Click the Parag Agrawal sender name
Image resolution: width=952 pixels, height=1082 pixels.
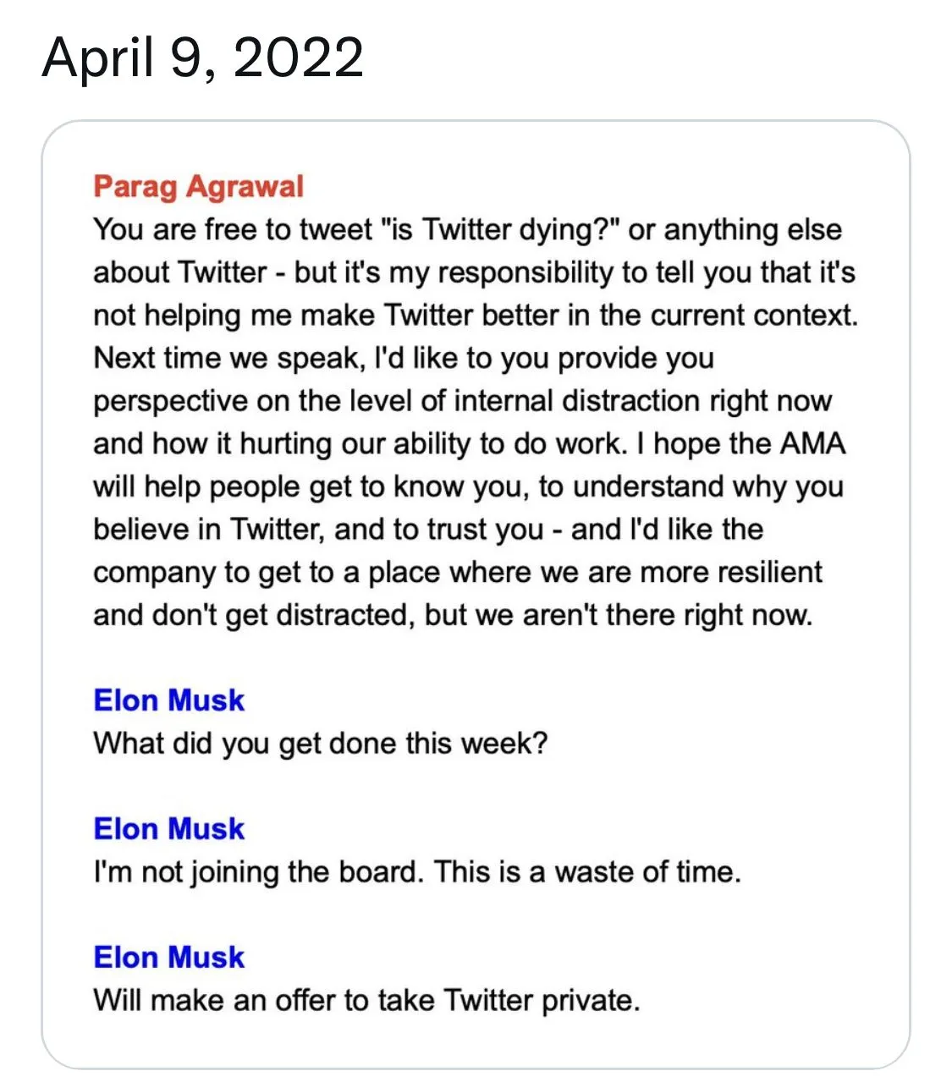[198, 186]
